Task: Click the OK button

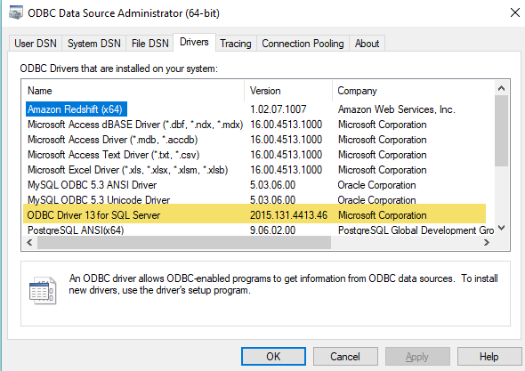Action: [273, 356]
